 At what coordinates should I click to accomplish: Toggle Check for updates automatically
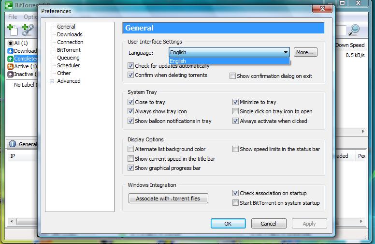click(130, 65)
